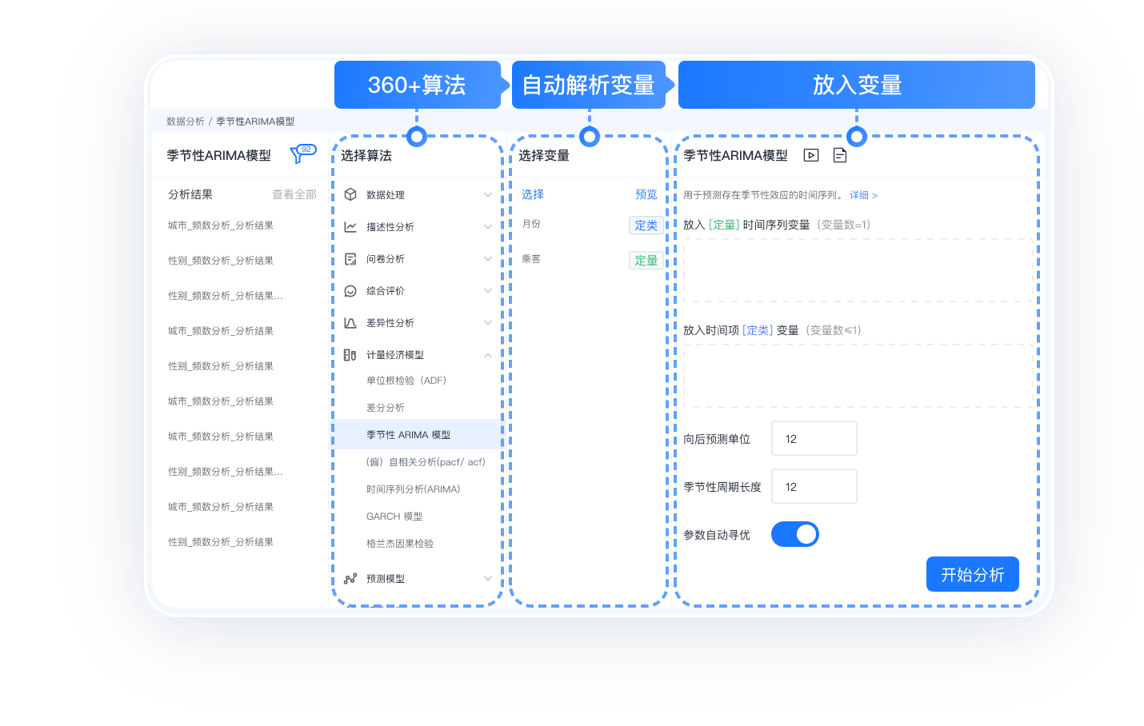The width and height of the screenshot is (1144, 726).
Task: Click the 描述性分析 chart icon
Action: (x=350, y=226)
